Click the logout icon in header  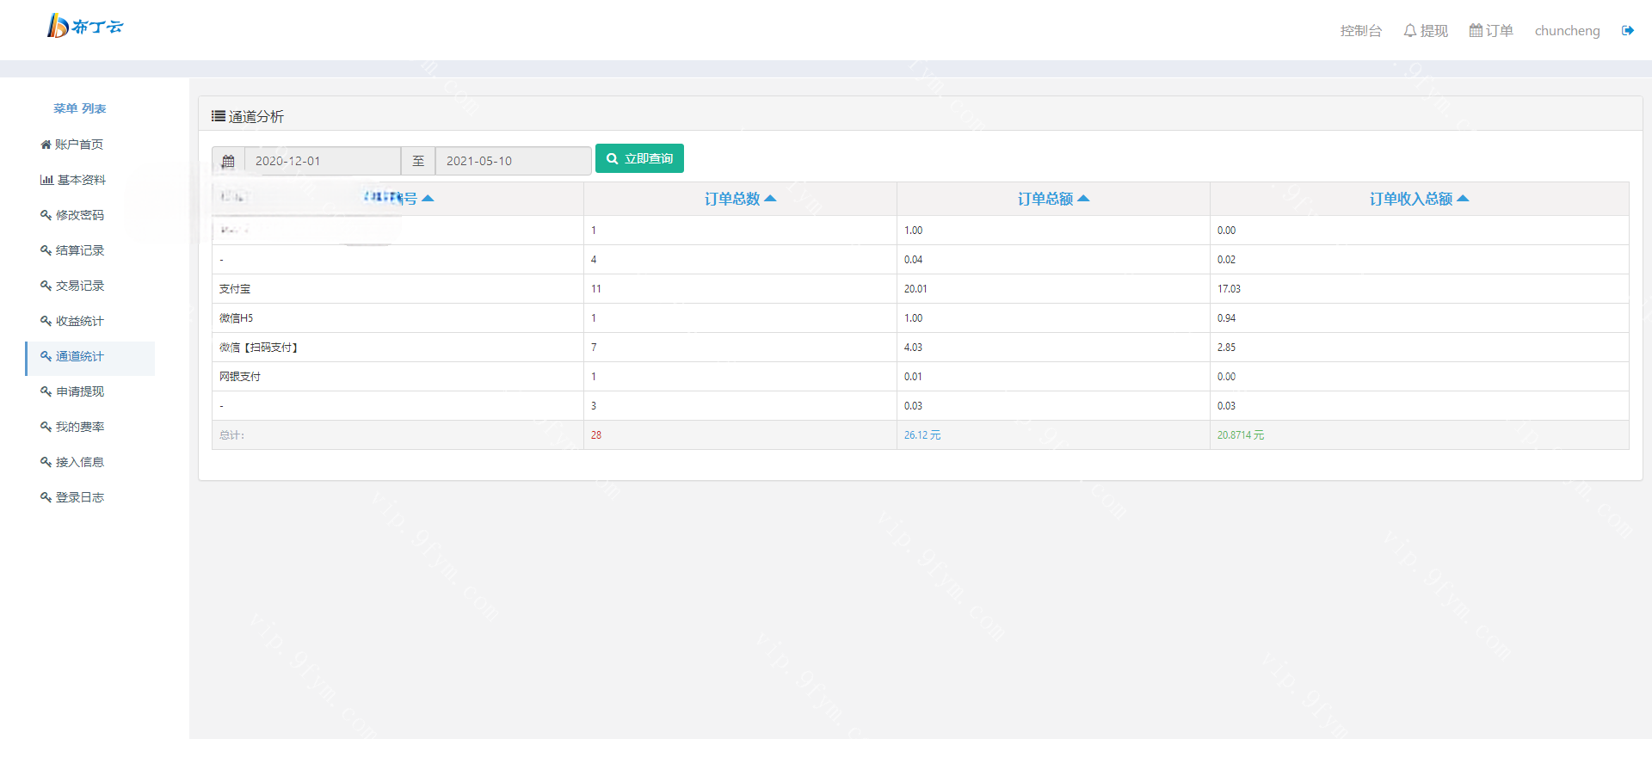pyautogui.click(x=1627, y=31)
